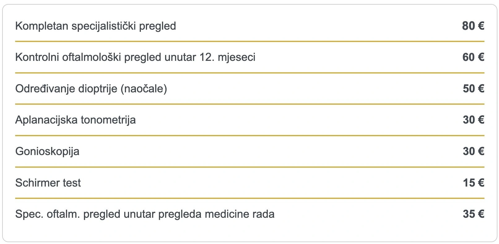Select 'Kontrolni oftalmološki pregled unutar 12. mjeseci' text
Screen dimensions: 499x244
pos(135,57)
